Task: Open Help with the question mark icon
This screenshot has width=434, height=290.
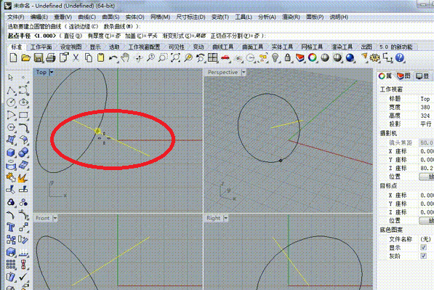Action: 400,58
